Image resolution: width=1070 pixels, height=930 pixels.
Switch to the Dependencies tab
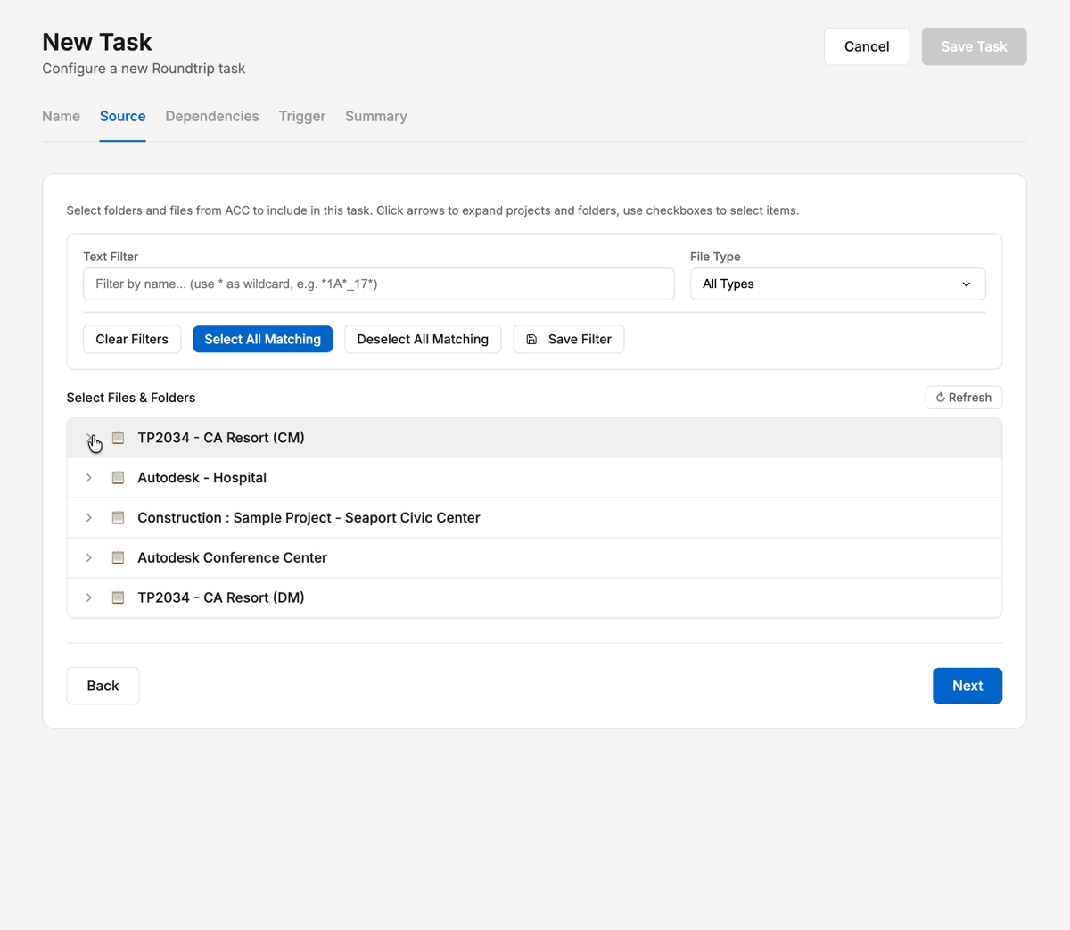(x=212, y=117)
